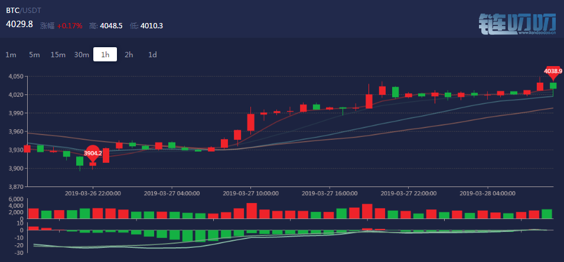Click the 4,000 volume axis label

pyautogui.click(x=17, y=205)
